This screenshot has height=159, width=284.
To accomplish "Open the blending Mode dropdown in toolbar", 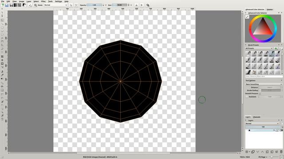I will click(x=55, y=5).
